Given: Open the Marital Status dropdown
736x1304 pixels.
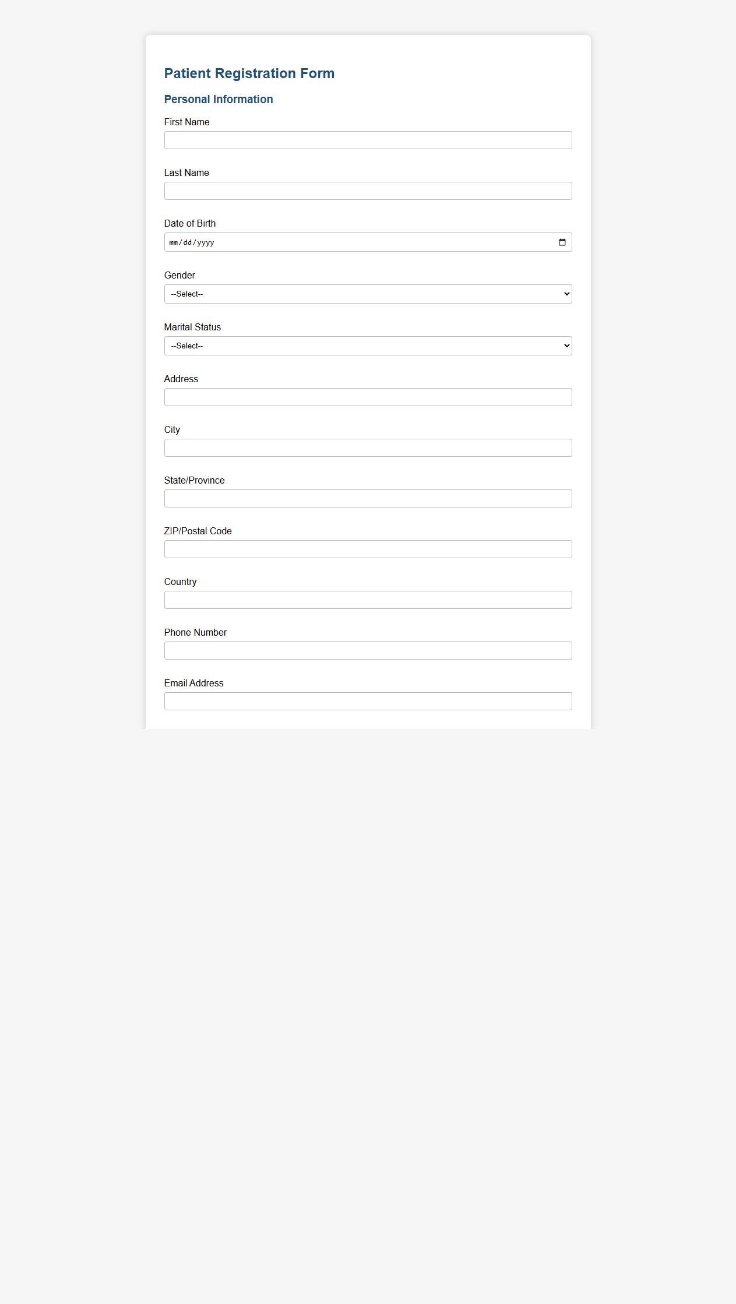Looking at the screenshot, I should click(368, 346).
